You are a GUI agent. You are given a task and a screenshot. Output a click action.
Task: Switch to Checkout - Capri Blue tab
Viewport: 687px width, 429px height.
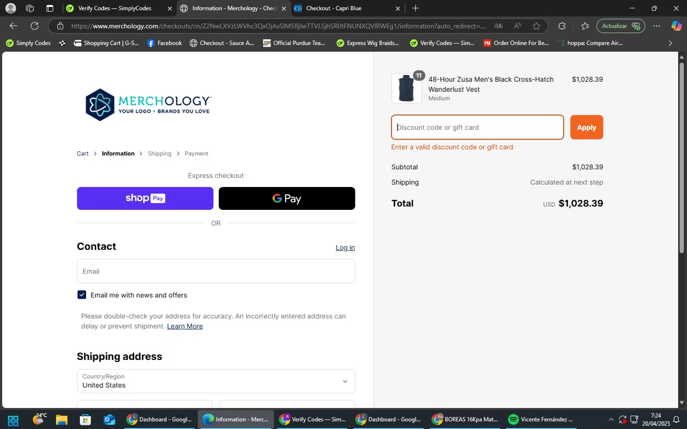coord(347,8)
